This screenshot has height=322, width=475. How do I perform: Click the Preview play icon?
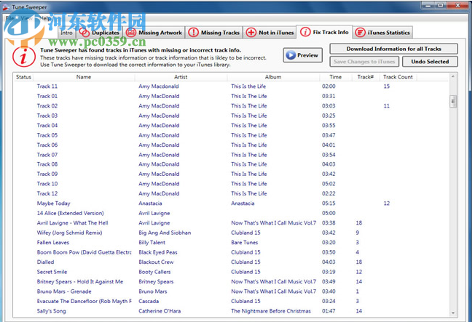[291, 55]
